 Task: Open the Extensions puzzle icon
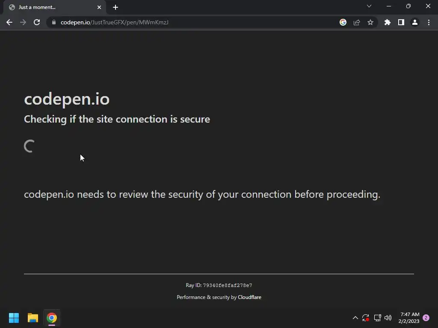388,22
